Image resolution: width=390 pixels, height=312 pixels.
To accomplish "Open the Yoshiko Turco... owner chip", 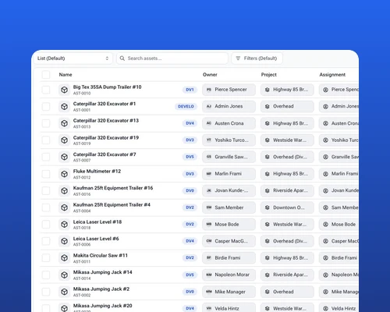I will point(229,140).
